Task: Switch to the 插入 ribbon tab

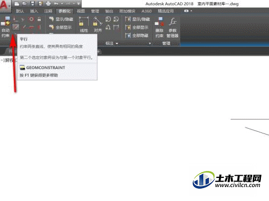Action: tap(34, 11)
